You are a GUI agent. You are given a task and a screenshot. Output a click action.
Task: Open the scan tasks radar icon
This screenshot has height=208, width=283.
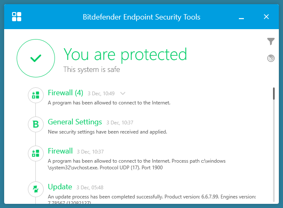tap(271, 58)
